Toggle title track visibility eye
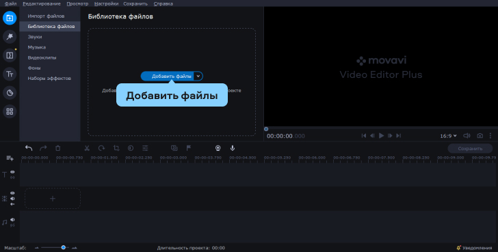 coord(12,172)
